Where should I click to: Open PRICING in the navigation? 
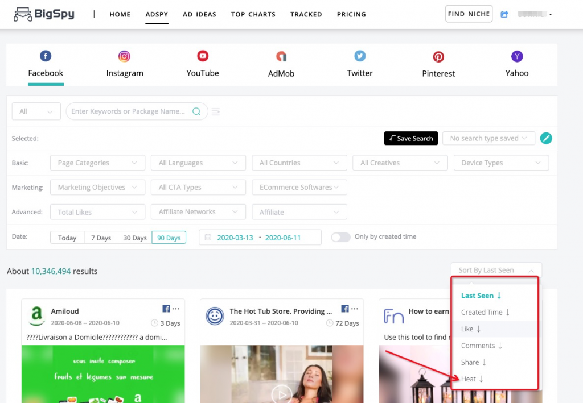(x=351, y=14)
